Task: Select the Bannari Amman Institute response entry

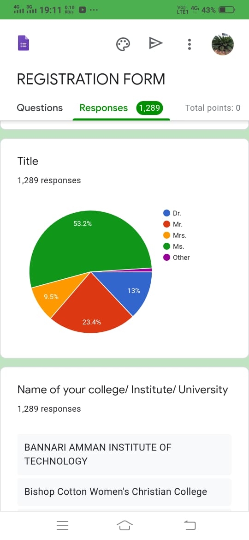Action: pos(125,454)
